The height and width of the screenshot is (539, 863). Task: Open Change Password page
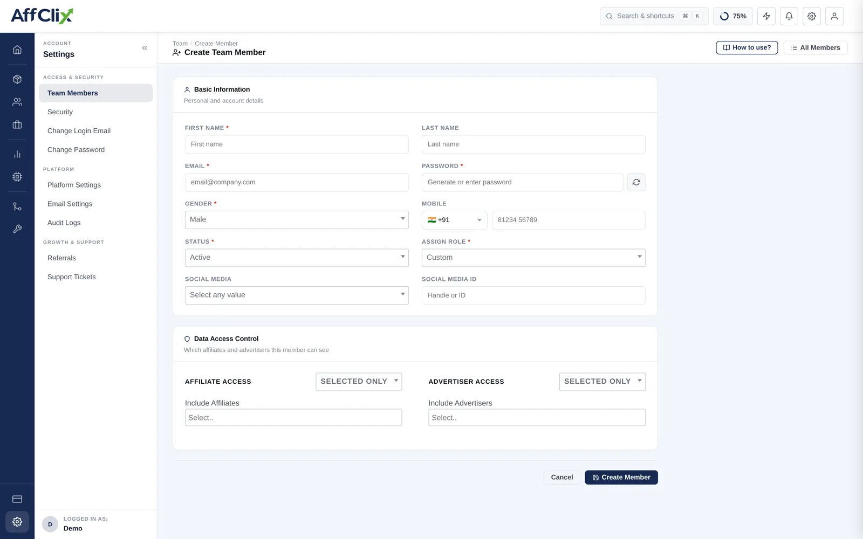(95, 150)
